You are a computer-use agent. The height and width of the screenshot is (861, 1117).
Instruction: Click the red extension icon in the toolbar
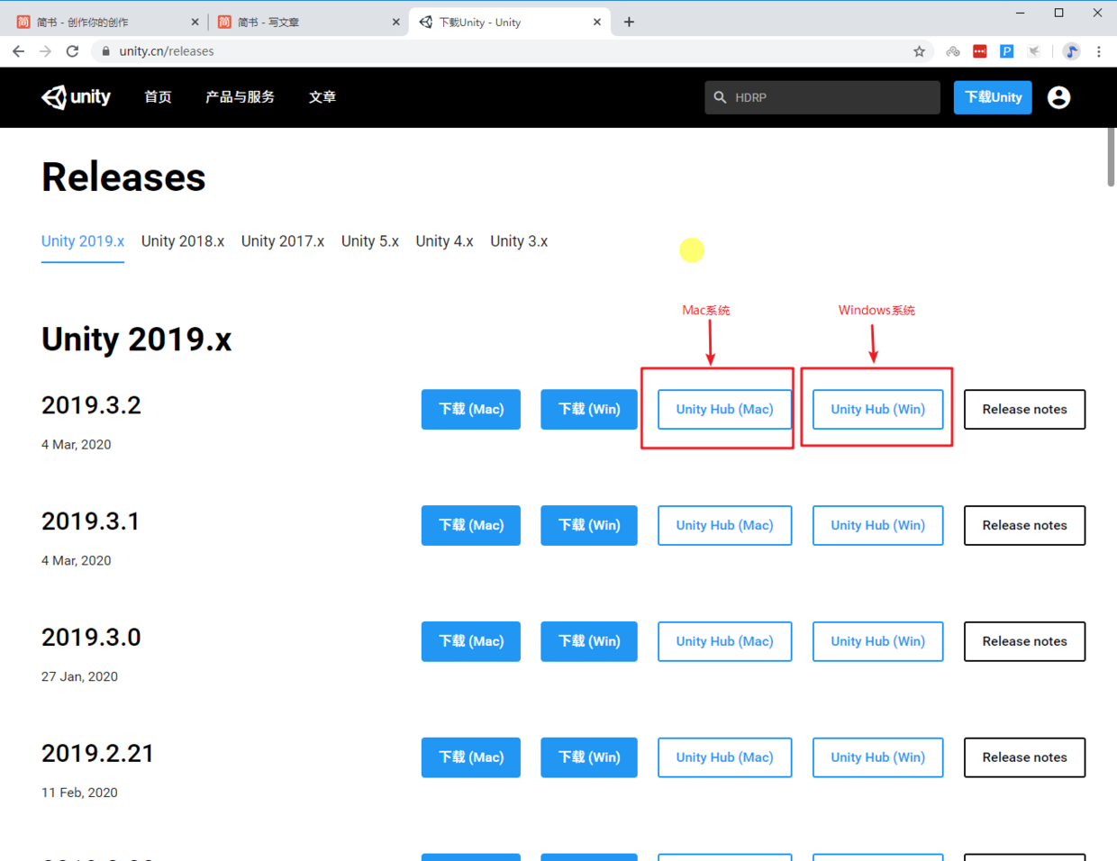(x=980, y=51)
